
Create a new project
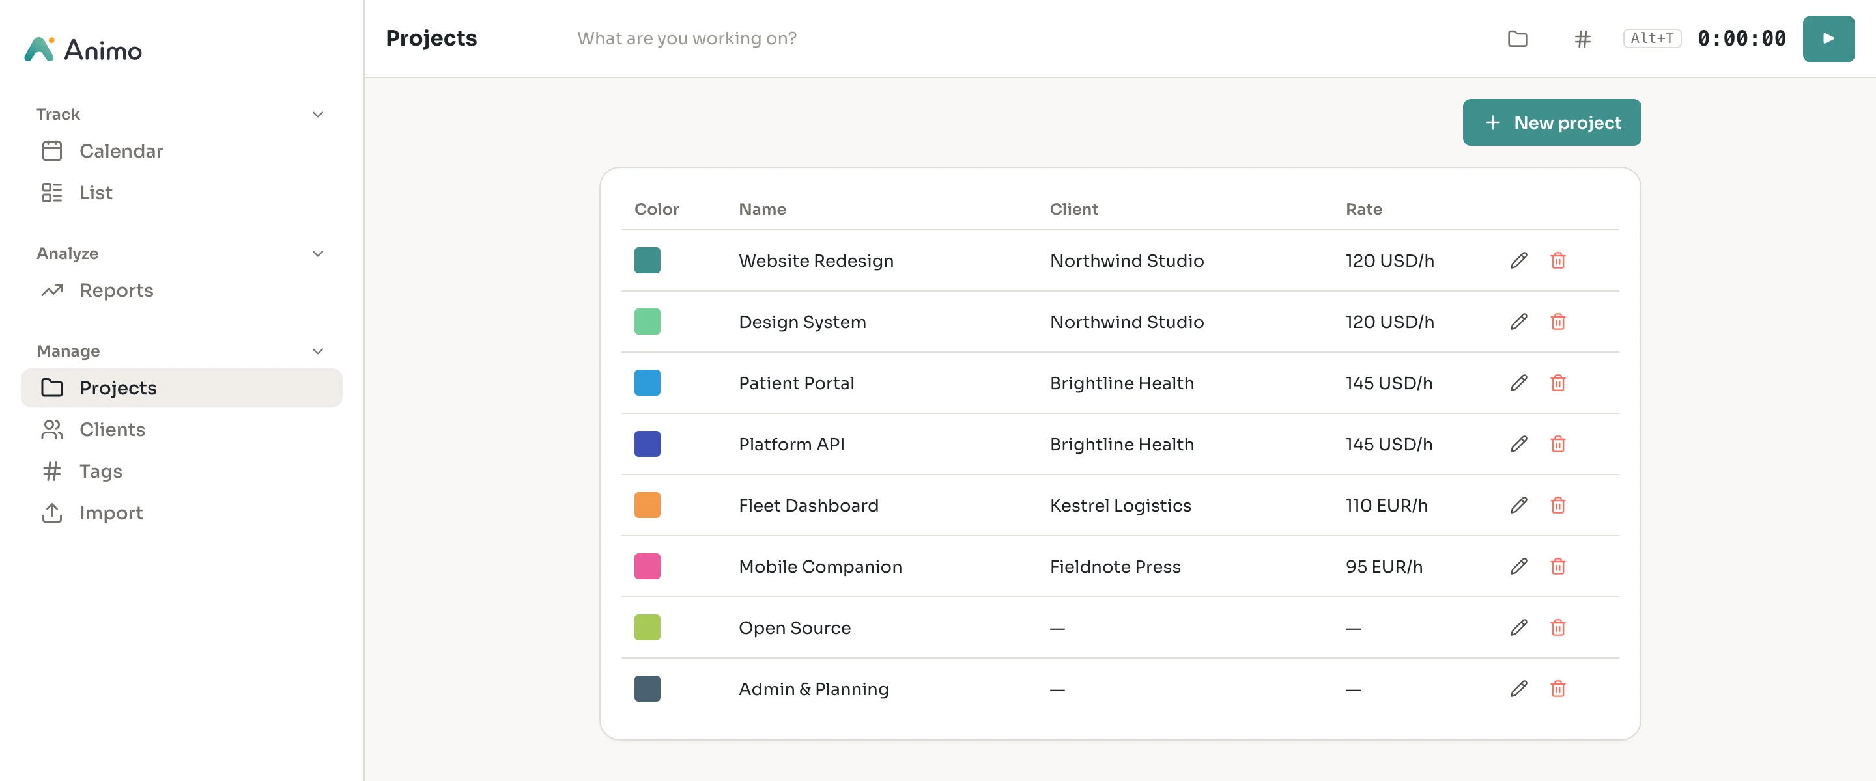(x=1551, y=122)
